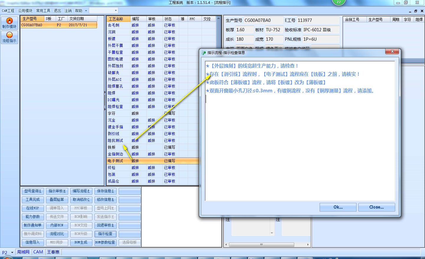
Task: Open the 公用模块 menu
Action: [25, 11]
